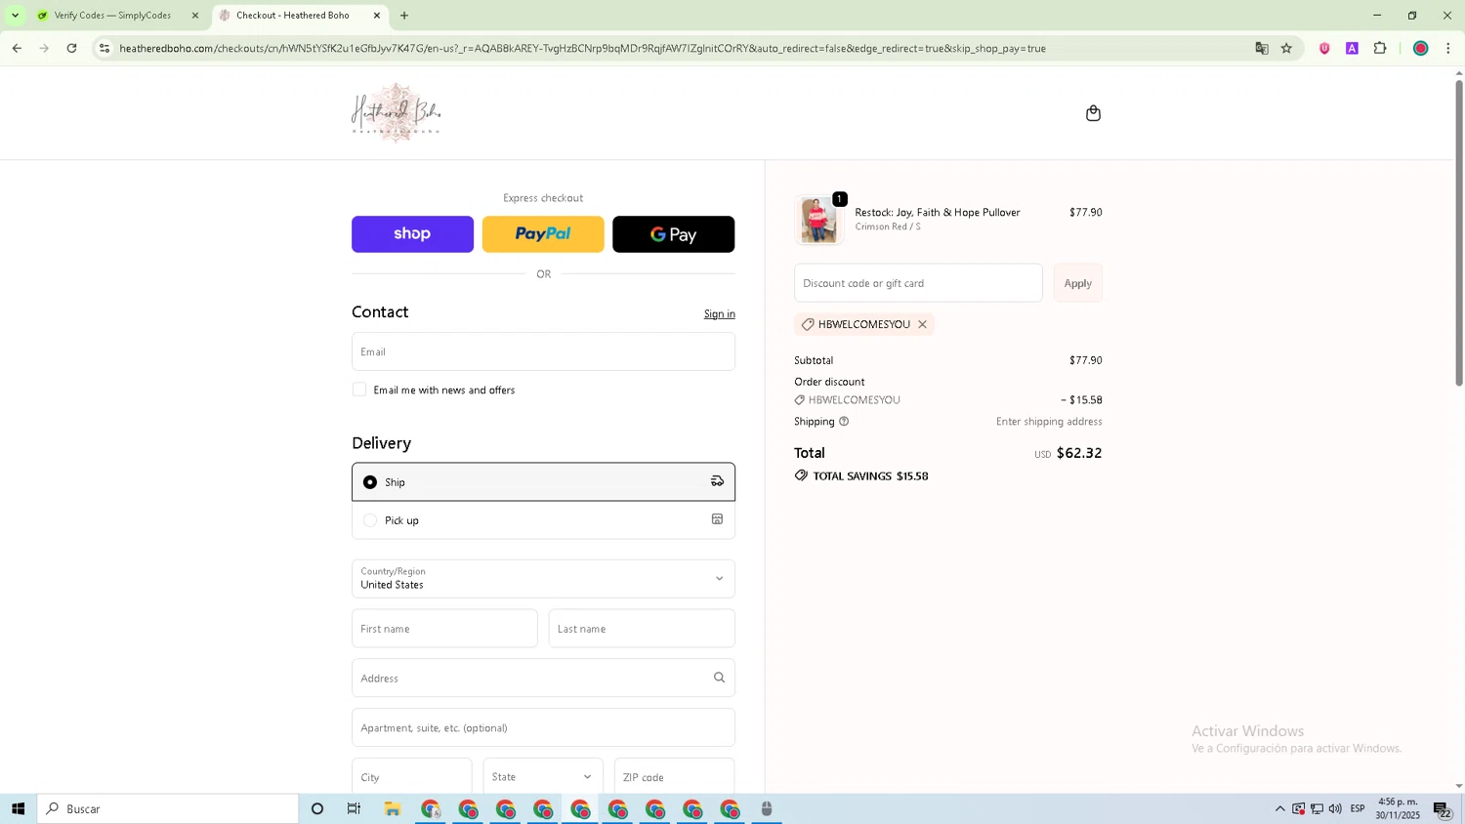1465x824 pixels.
Task: Open Chrome profile avatar
Action: pyautogui.click(x=1421, y=48)
